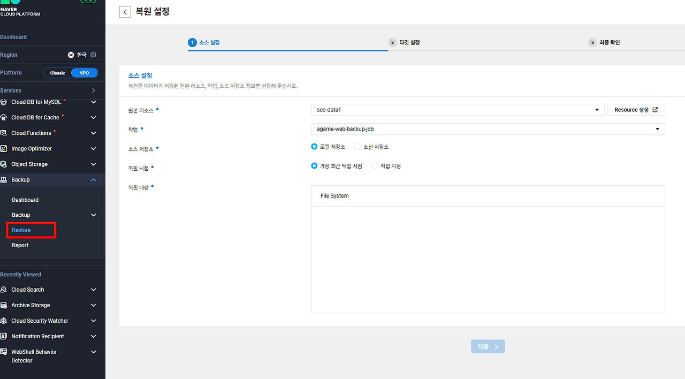The image size is (685, 379).
Task: Open Cloud Search from Recently Viewed
Action: pos(28,290)
